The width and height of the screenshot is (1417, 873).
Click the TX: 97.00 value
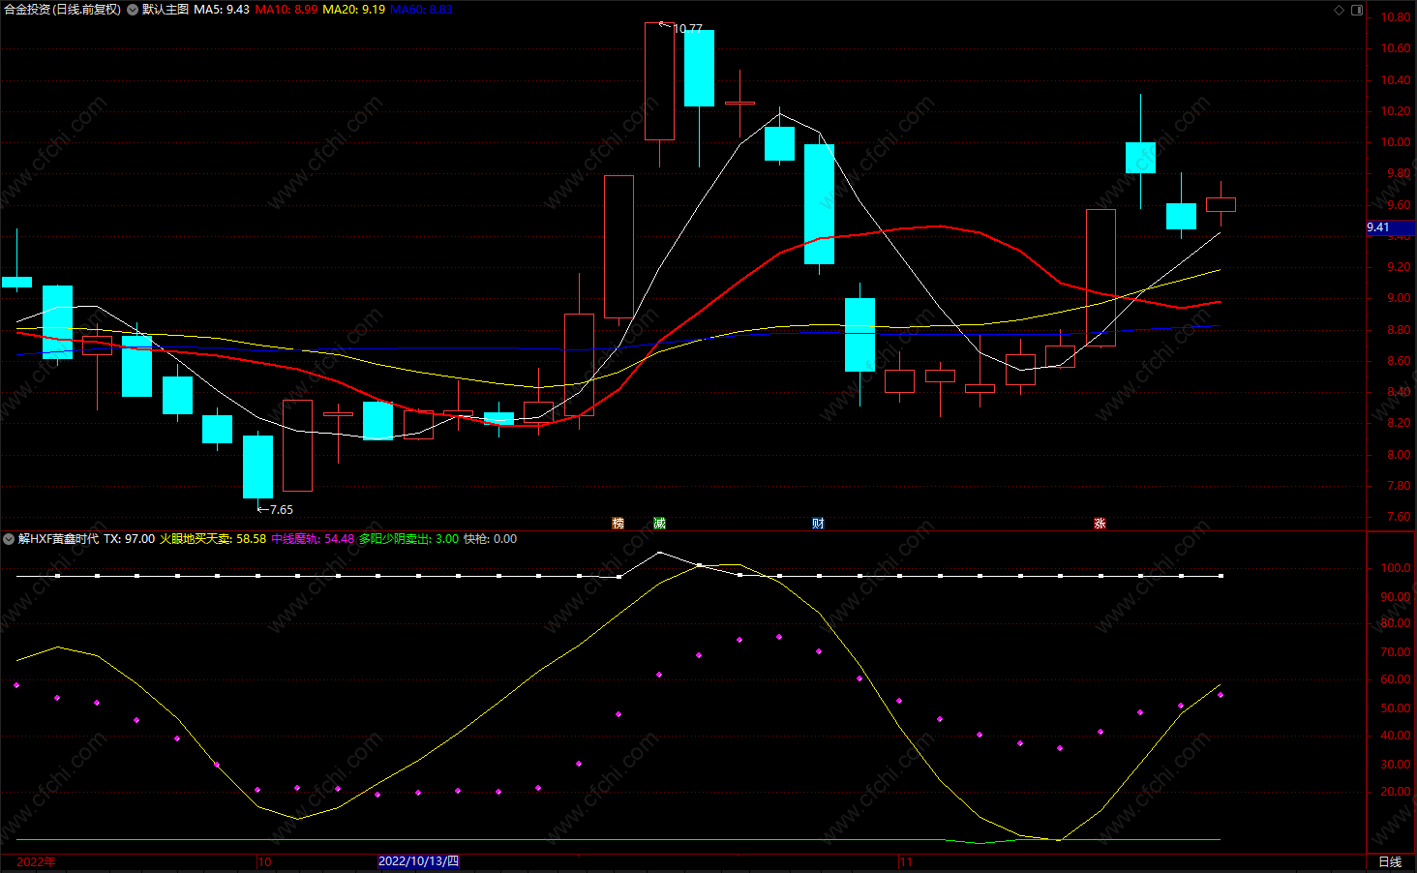(129, 539)
